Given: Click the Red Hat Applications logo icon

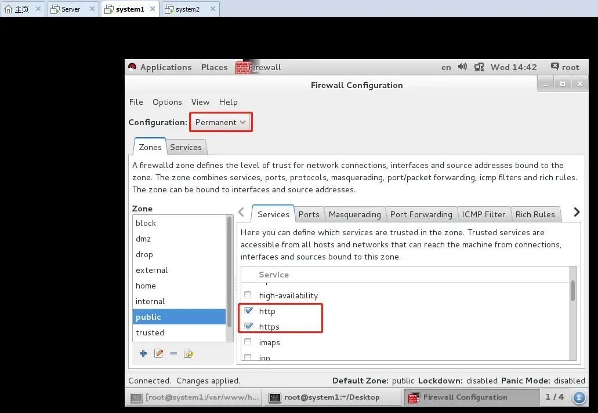Looking at the screenshot, I should (132, 67).
